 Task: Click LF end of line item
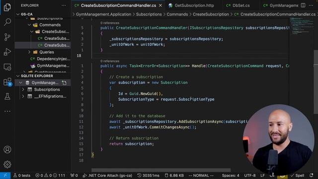pos(263,176)
